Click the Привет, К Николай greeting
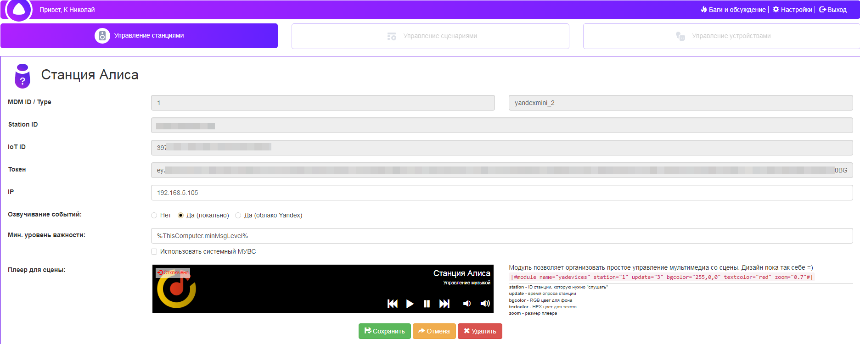The height and width of the screenshot is (344, 860). tap(67, 10)
